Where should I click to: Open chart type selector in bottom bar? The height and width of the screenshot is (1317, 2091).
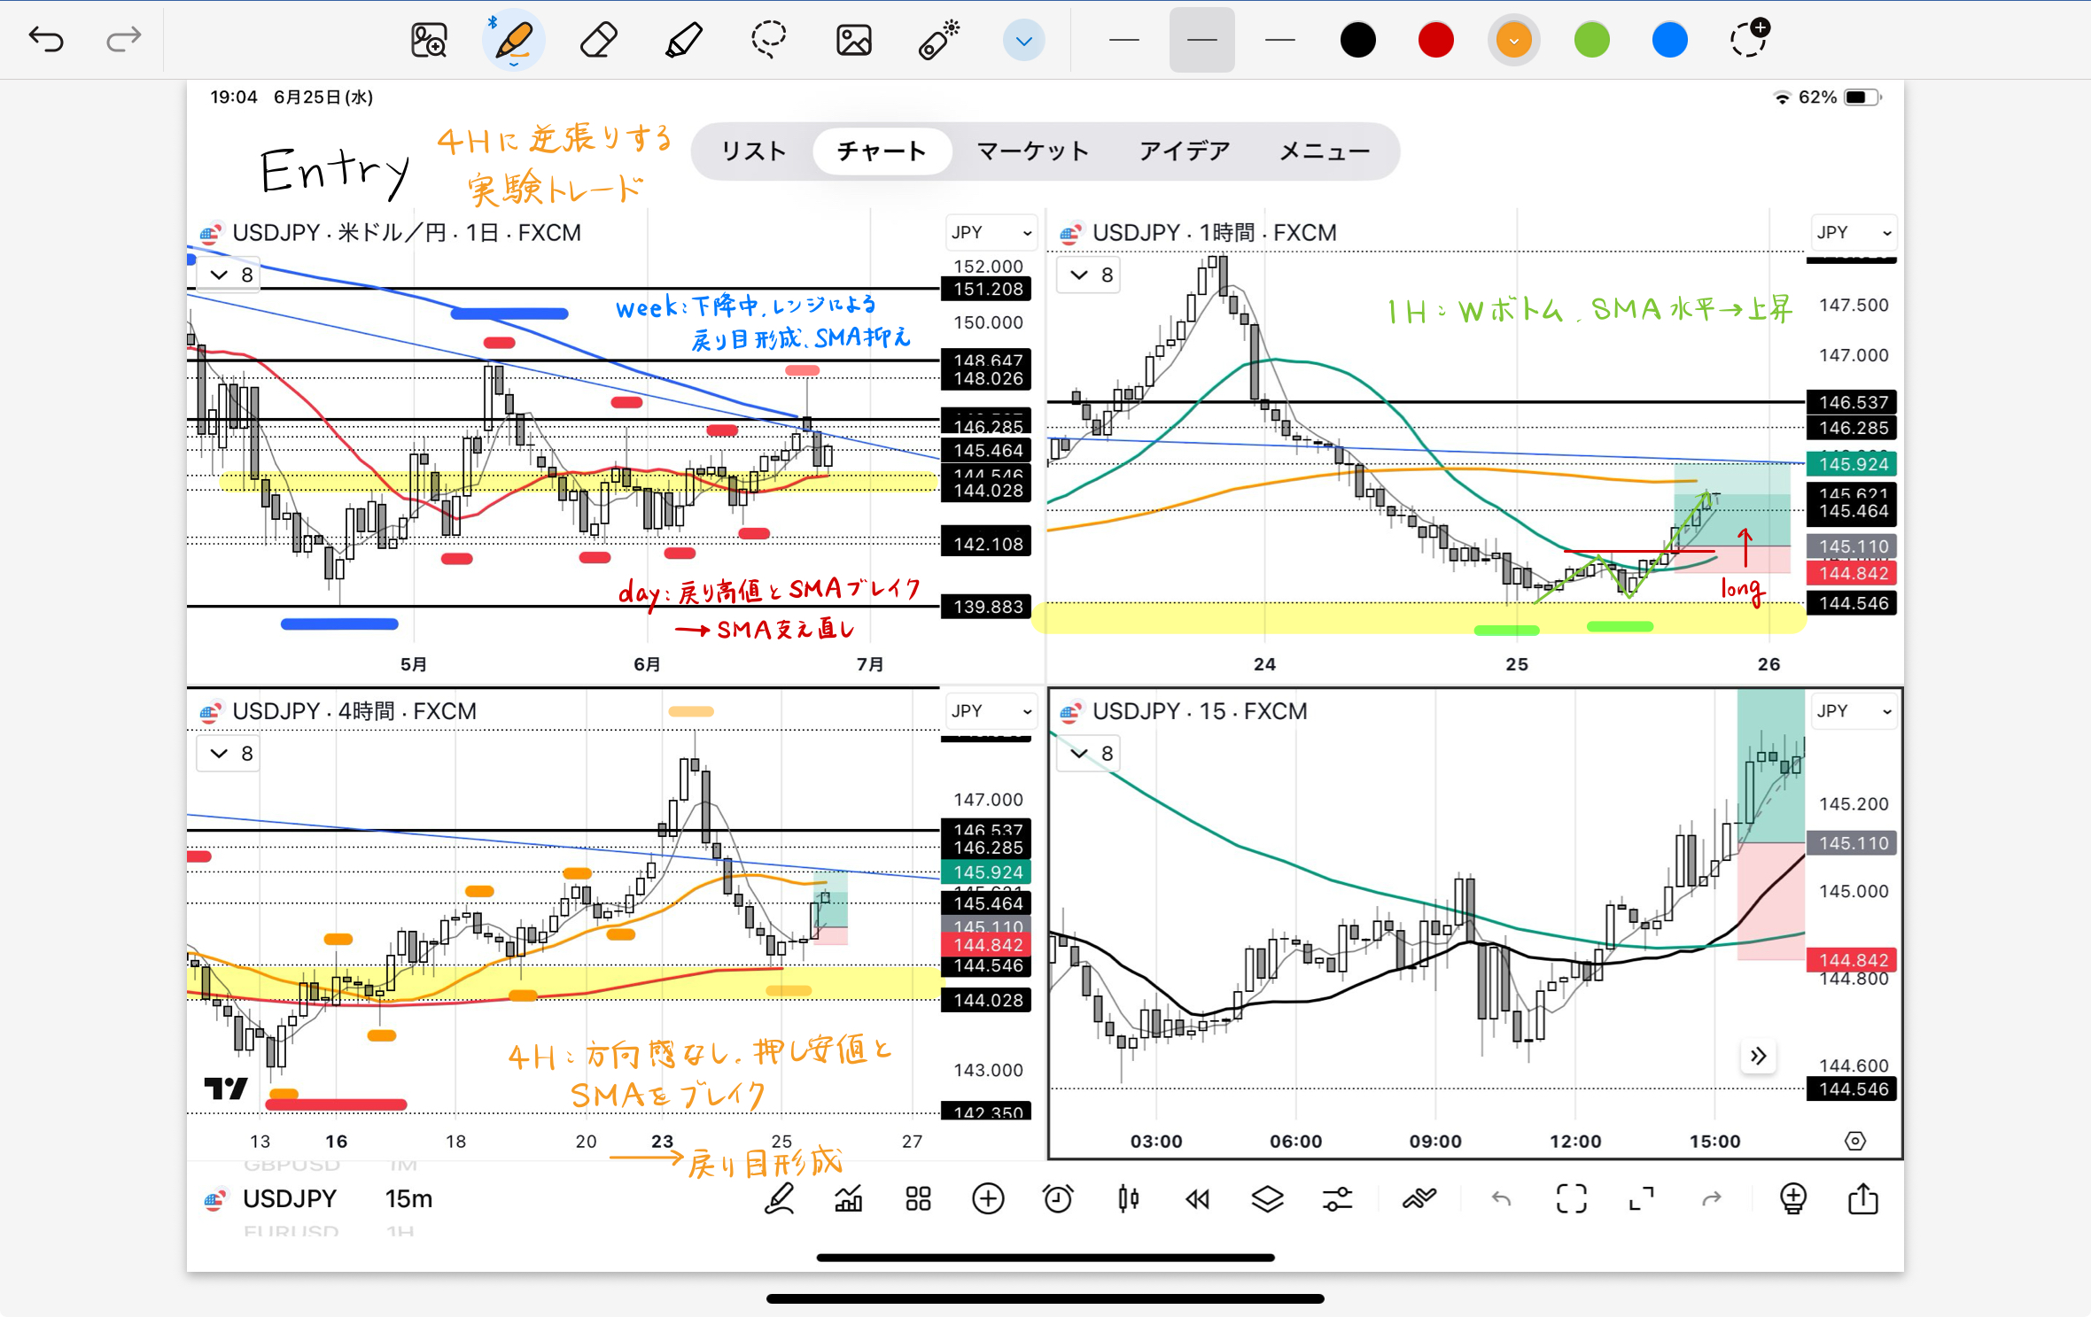tap(848, 1199)
